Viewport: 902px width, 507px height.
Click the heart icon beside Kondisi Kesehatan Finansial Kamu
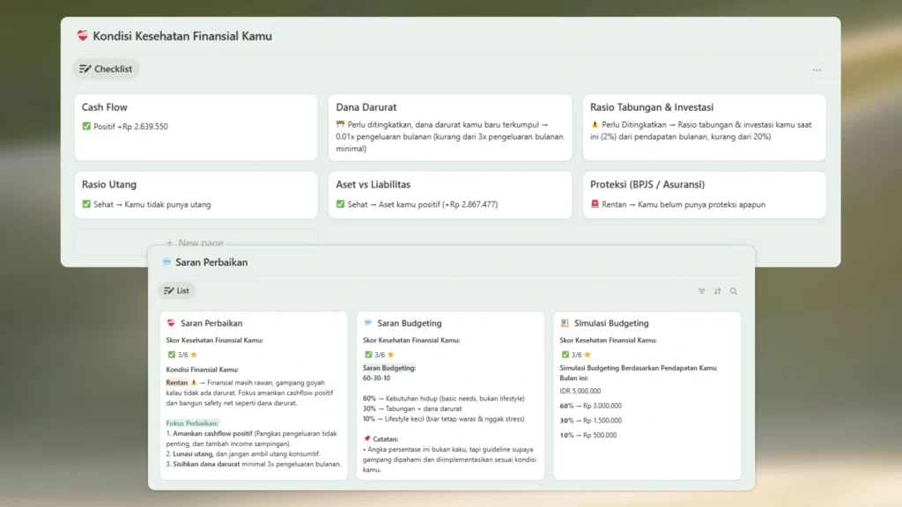point(83,36)
